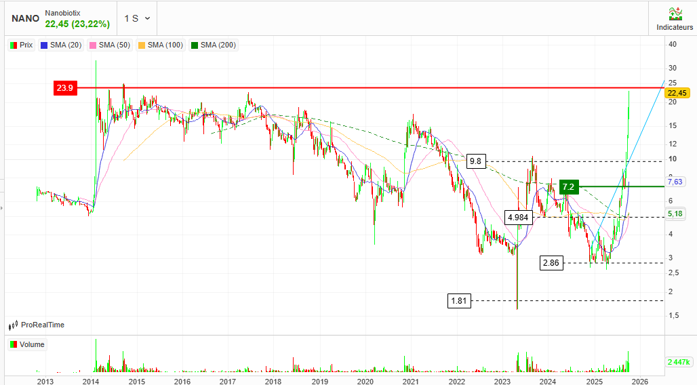Toggle the Volume legend item
The width and height of the screenshot is (697, 385).
[x=27, y=344]
